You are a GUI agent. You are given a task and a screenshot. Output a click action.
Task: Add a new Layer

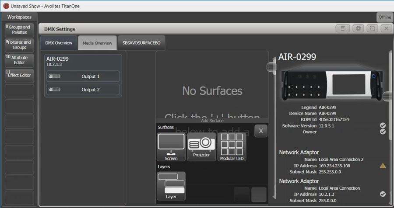click(x=171, y=186)
